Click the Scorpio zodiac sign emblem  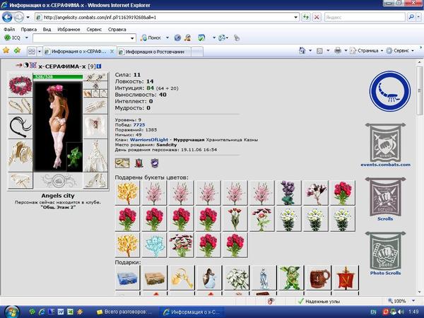389,91
